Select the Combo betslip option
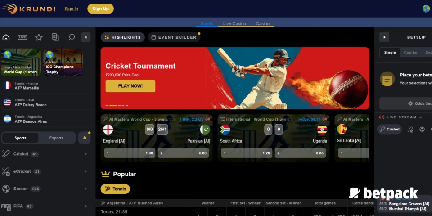Screen dimensions: 432x216 tap(410, 52)
